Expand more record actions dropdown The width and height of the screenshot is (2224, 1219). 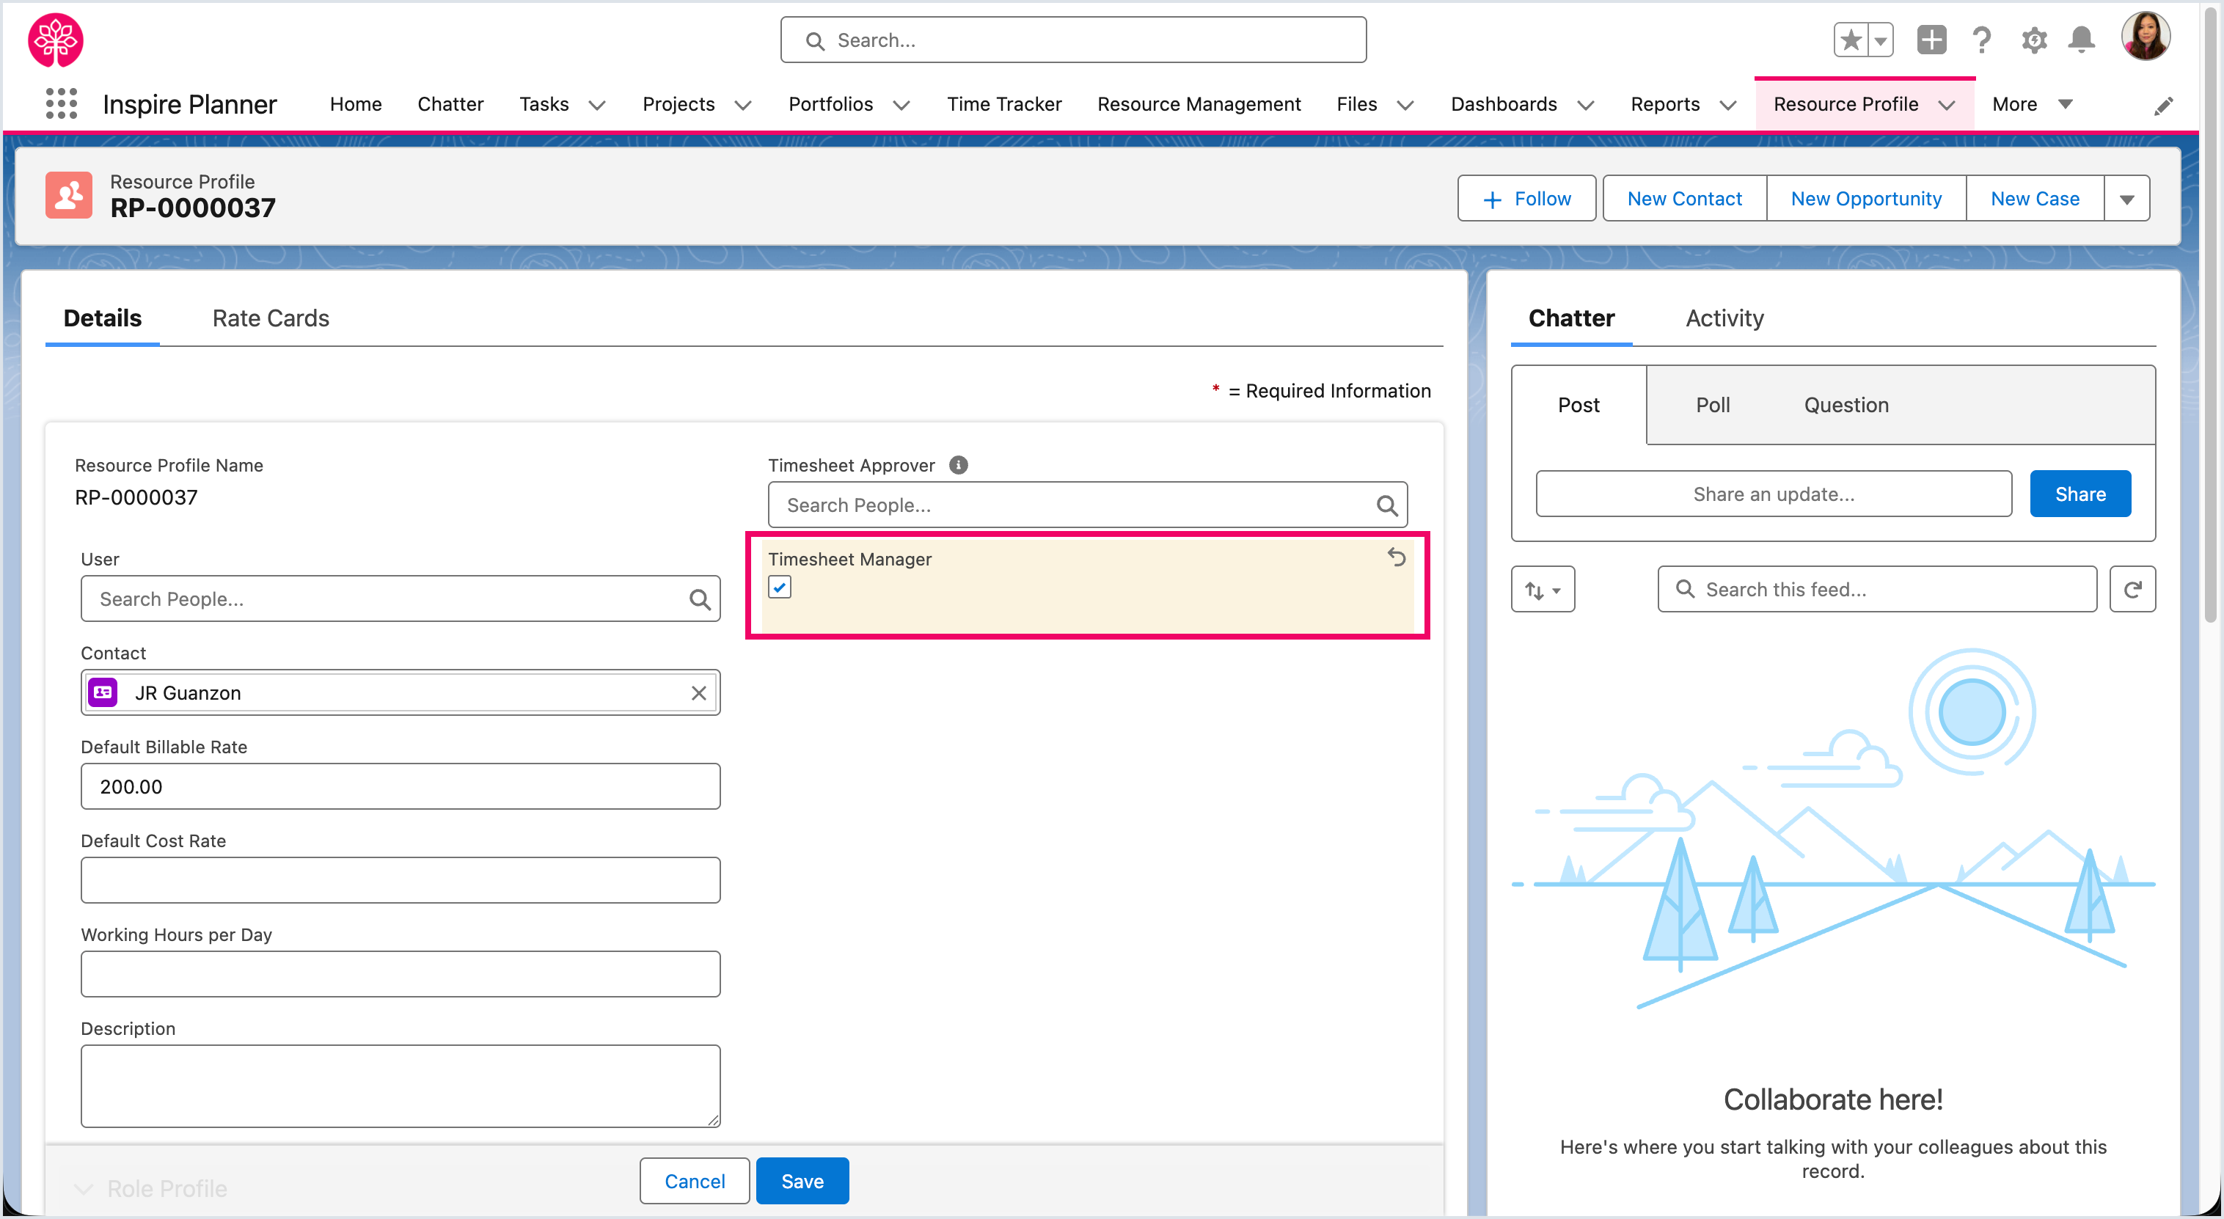pyautogui.click(x=2126, y=199)
